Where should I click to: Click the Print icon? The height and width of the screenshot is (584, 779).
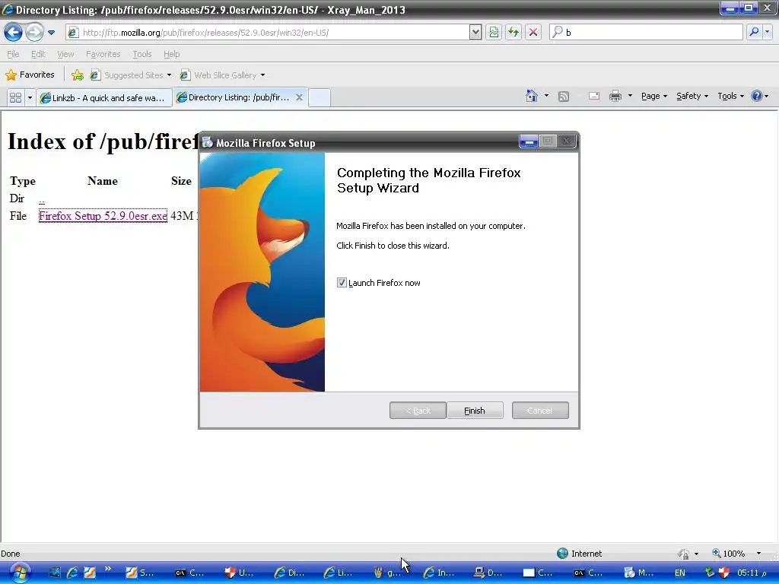615,96
